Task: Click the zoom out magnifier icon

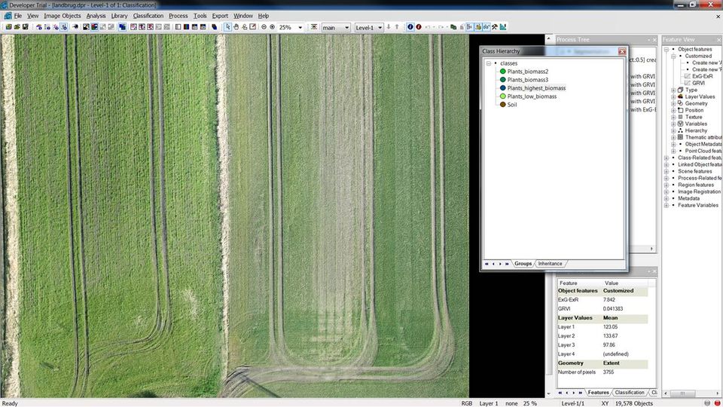Action: [x=264, y=27]
